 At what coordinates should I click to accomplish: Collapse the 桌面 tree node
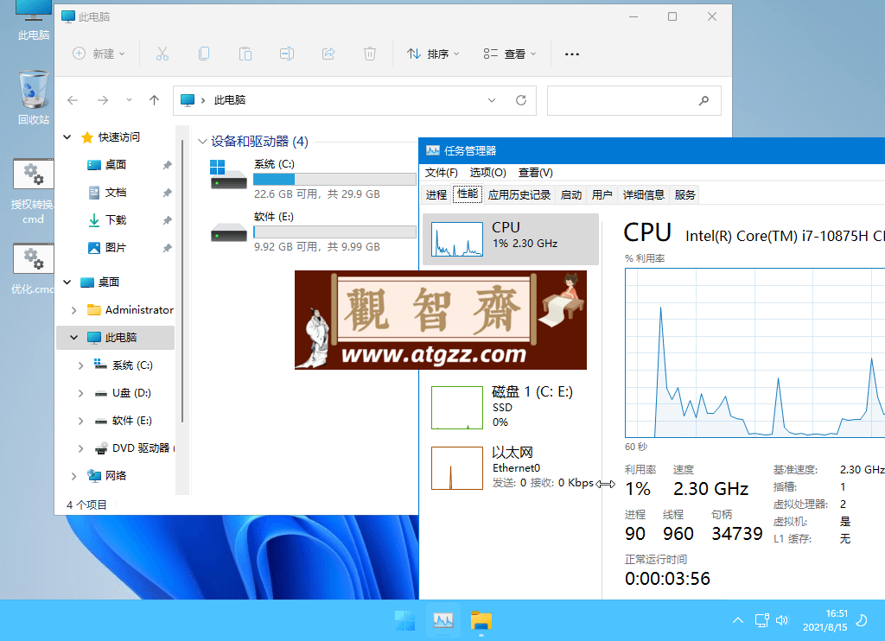click(67, 282)
